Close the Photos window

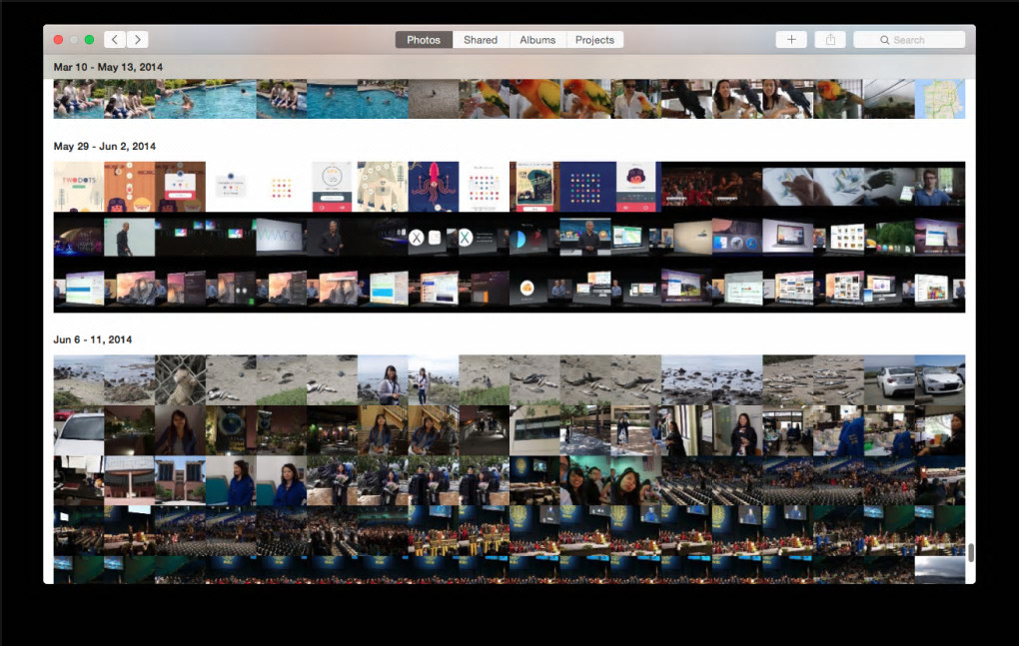pos(59,40)
